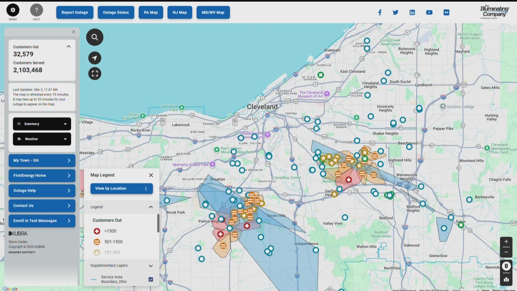
Task: Click the Independence map label
Action: (306, 244)
